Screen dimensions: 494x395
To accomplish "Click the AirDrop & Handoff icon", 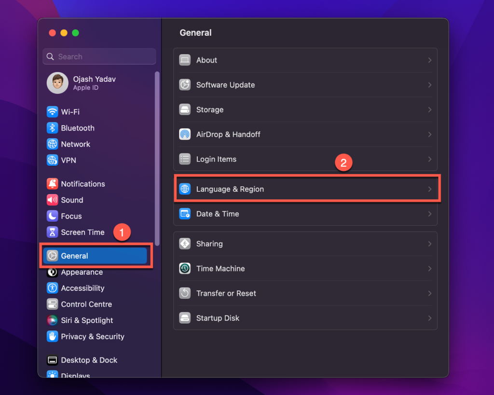I will pos(185,134).
